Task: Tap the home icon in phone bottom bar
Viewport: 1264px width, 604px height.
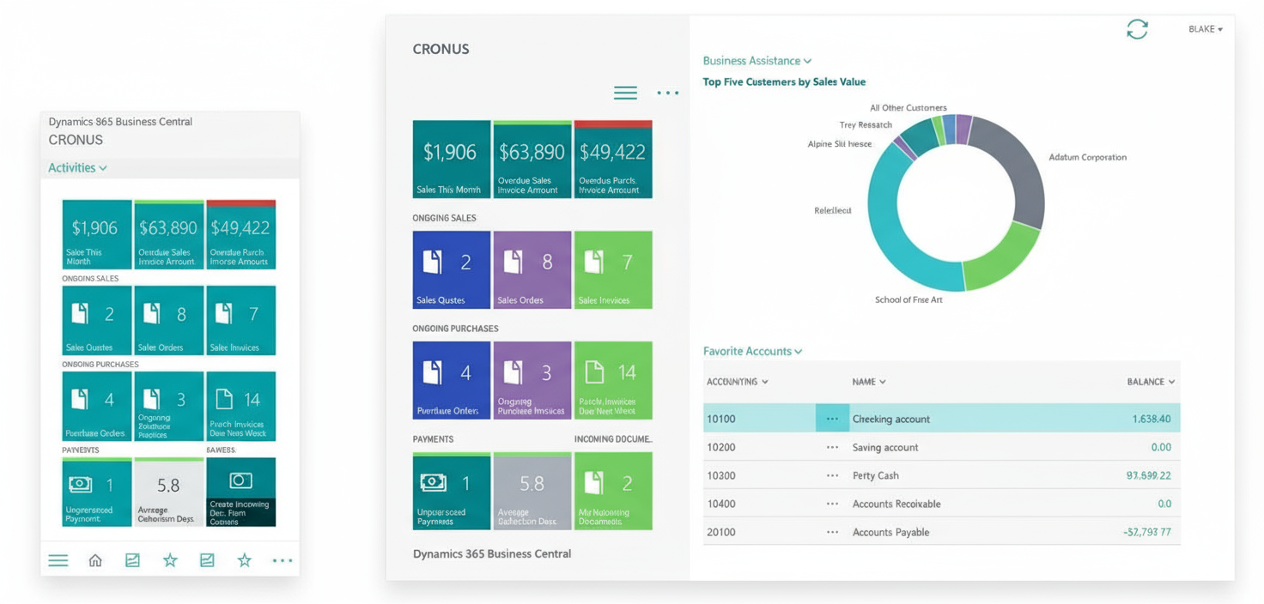Action: [95, 560]
